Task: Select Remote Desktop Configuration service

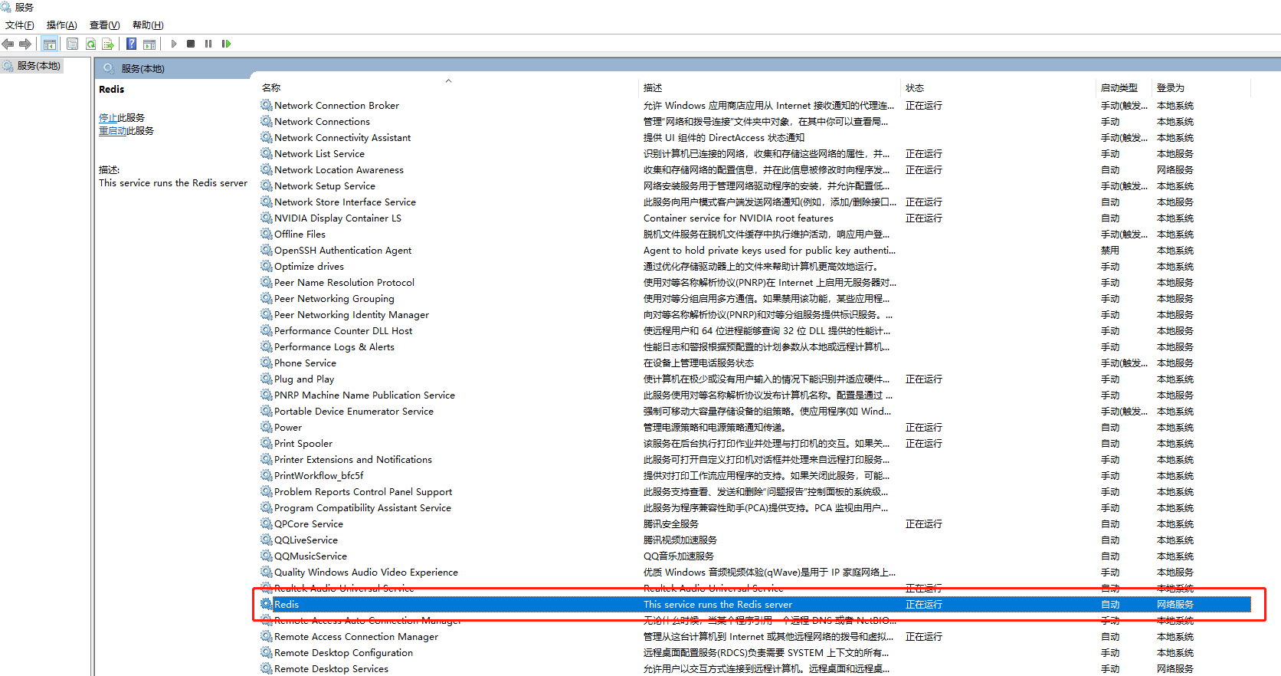Action: [x=343, y=653]
